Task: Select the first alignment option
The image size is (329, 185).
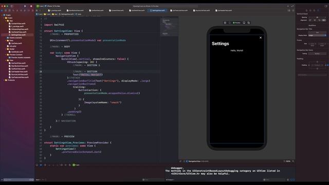Action: pyautogui.click(x=310, y=21)
